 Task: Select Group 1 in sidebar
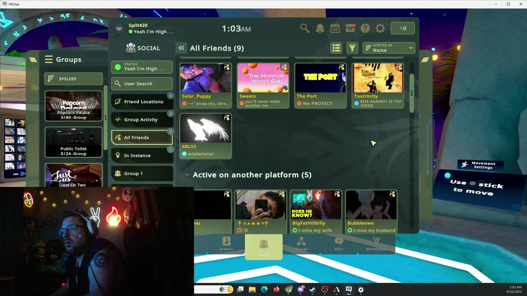pyautogui.click(x=142, y=173)
